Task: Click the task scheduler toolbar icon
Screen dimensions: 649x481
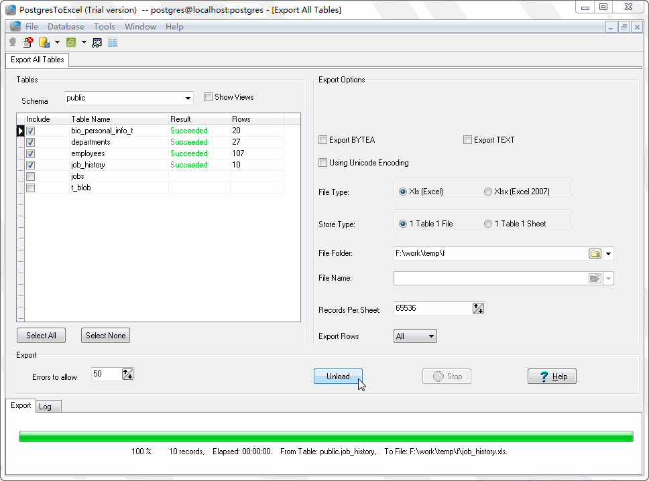Action: 97,42
